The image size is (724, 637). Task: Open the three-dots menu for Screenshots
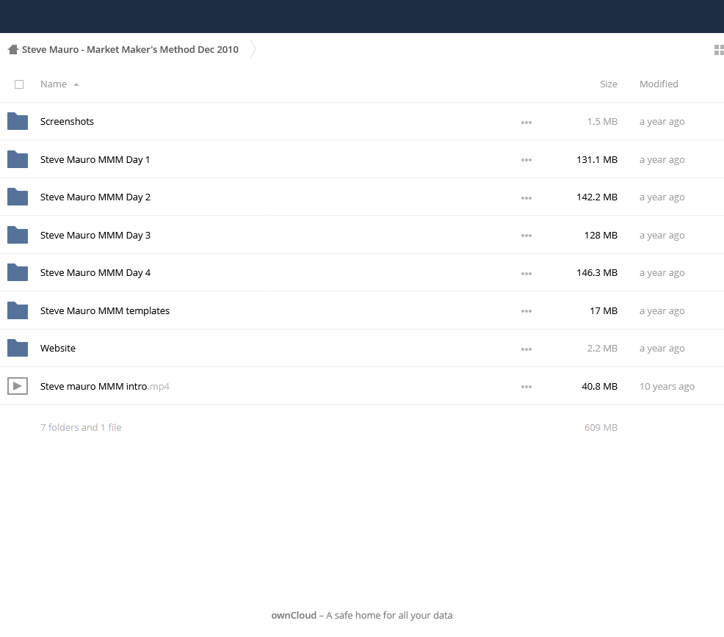pyautogui.click(x=526, y=123)
